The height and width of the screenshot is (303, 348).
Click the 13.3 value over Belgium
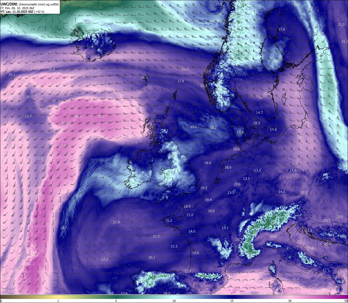[x=231, y=192]
